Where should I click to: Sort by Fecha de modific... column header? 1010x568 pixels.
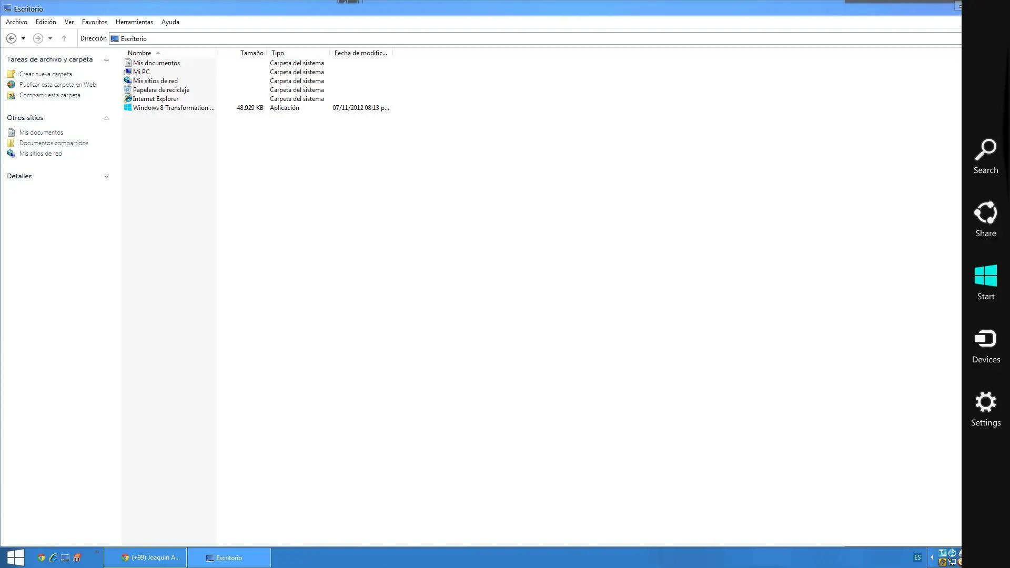[361, 53]
